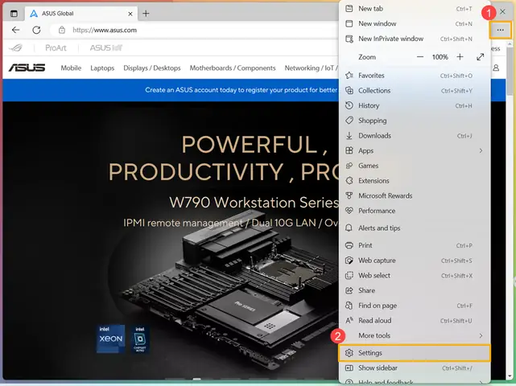Expand the More tools submenu arrow
This screenshot has height=386, width=516.
481,335
